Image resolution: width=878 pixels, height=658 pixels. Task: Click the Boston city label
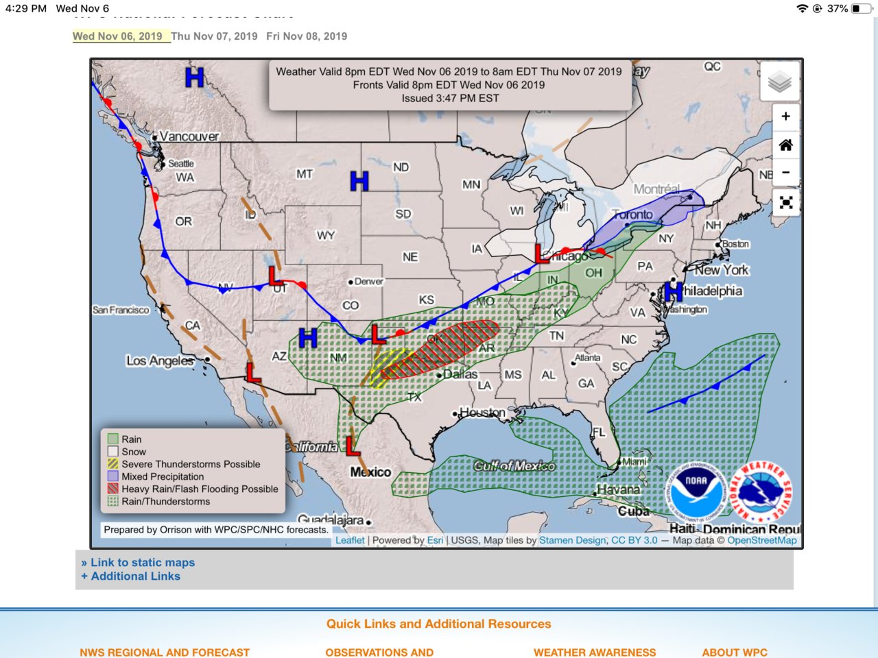735,244
